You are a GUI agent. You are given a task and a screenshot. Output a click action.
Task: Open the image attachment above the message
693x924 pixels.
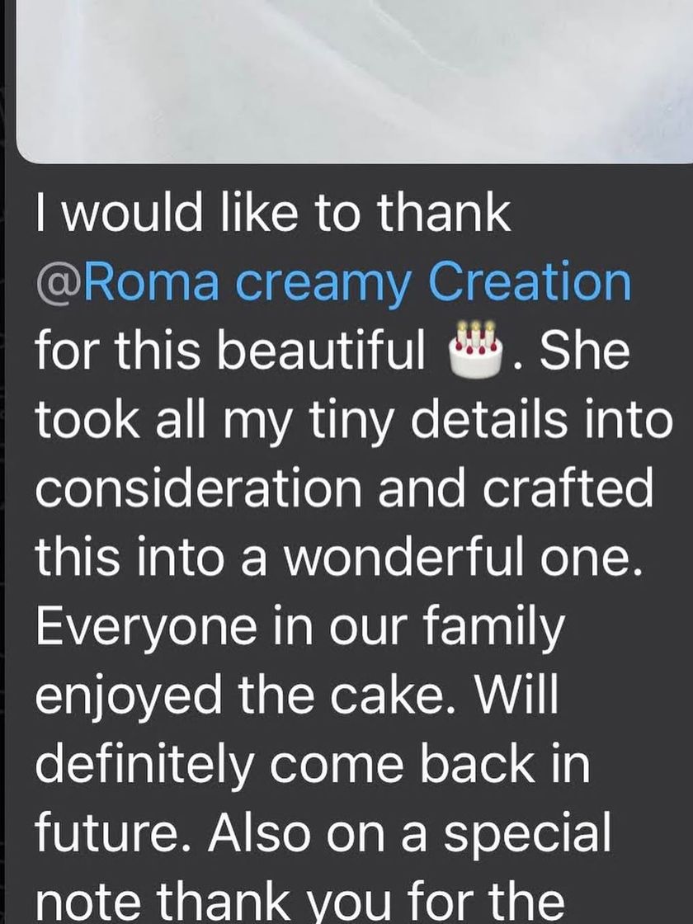355,78
